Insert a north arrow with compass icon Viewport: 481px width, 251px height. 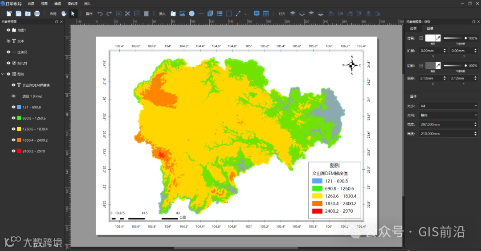pos(192,13)
